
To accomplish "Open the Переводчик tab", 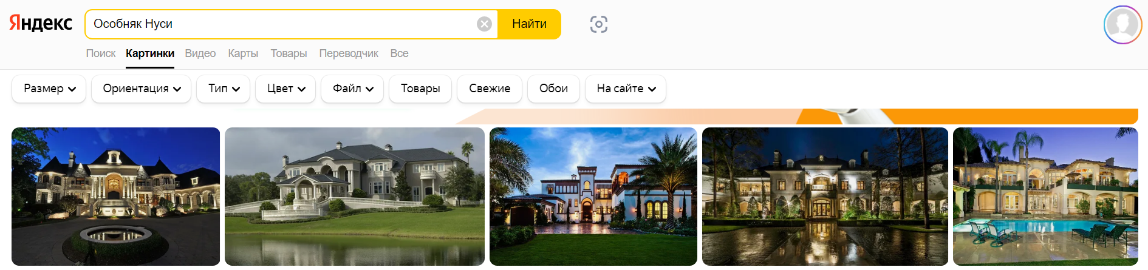I will tap(349, 53).
